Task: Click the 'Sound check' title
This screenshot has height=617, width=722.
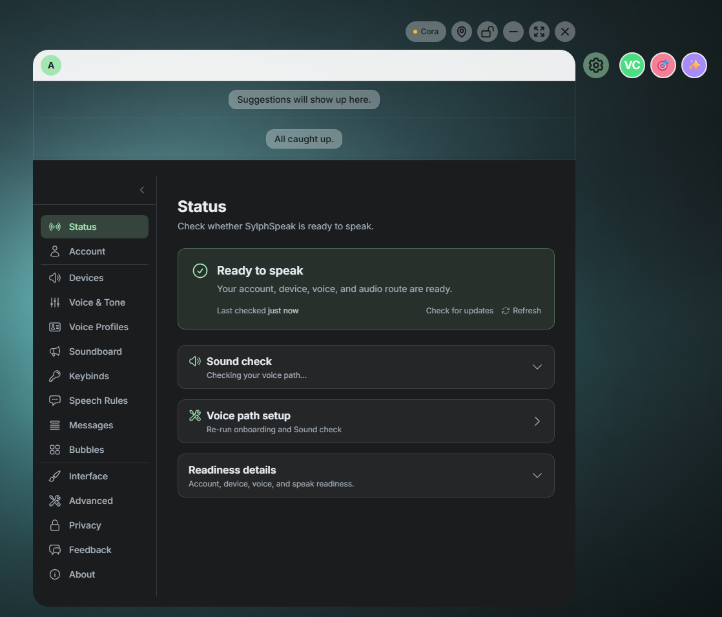Action: click(239, 361)
